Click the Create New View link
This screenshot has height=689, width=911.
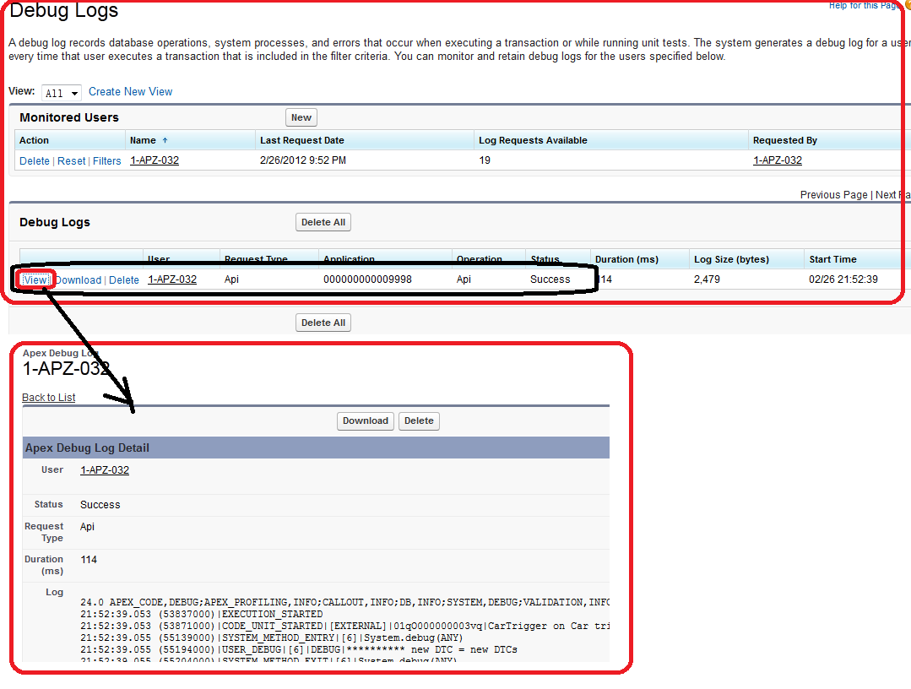(130, 92)
